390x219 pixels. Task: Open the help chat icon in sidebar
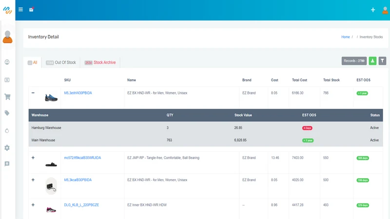pyautogui.click(x=7, y=164)
